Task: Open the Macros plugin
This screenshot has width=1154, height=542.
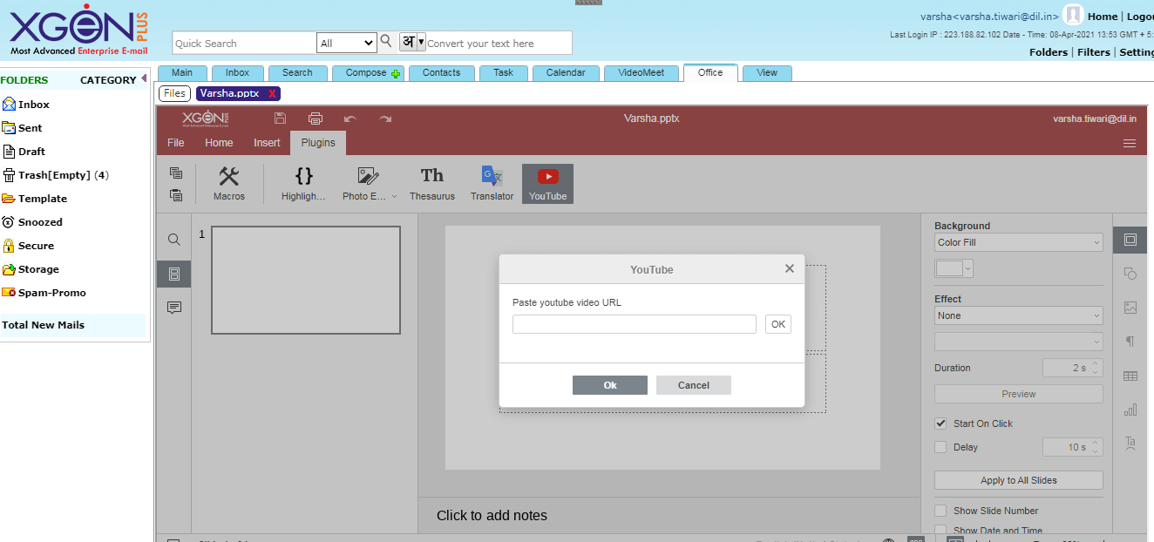Action: 229,184
